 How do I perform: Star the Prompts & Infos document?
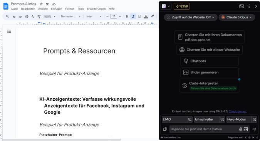click(x=41, y=4)
